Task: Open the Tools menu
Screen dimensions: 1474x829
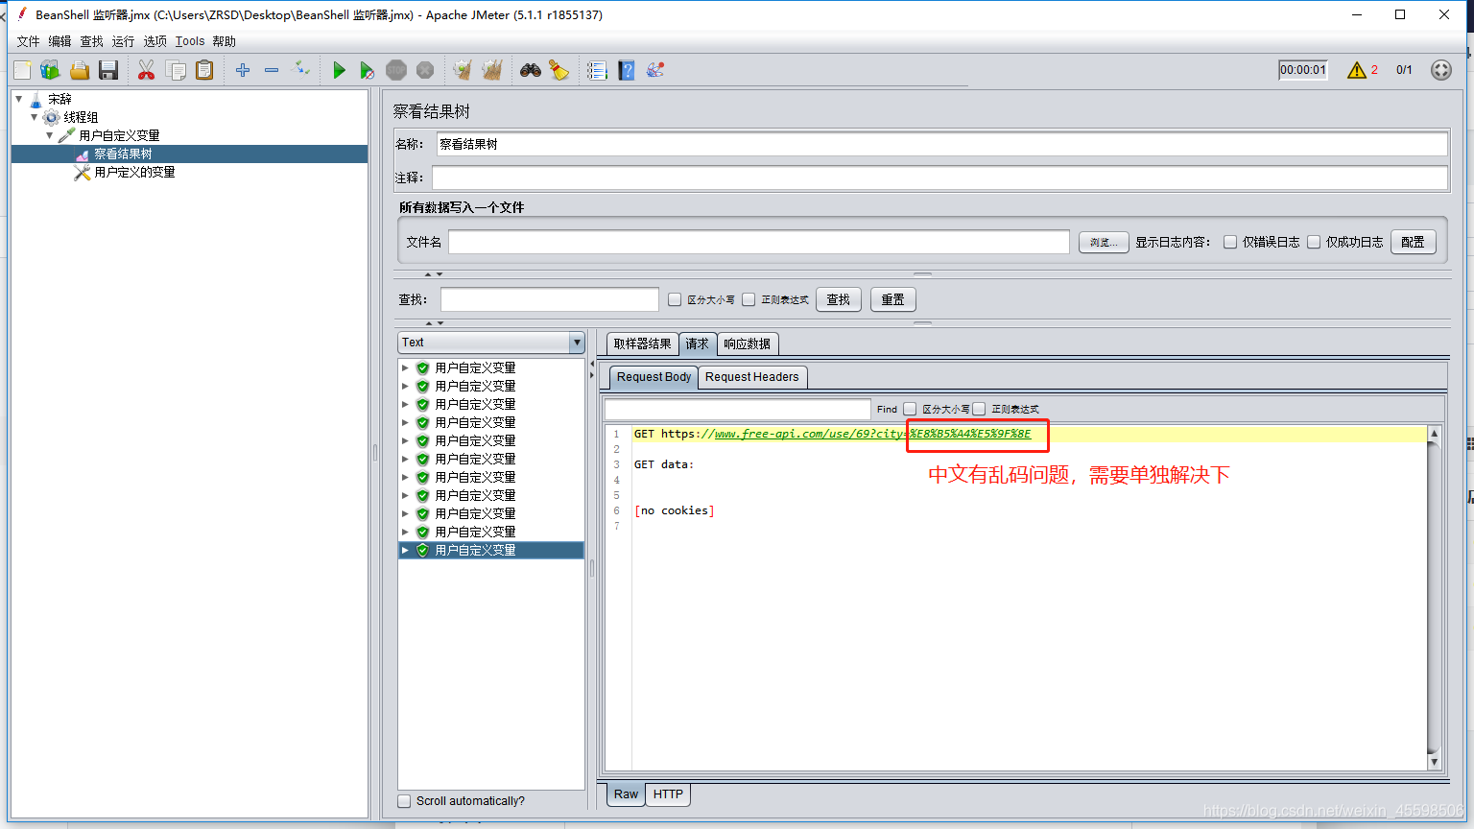Action: [190, 41]
